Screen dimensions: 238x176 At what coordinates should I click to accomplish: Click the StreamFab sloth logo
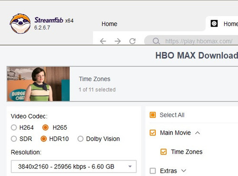click(x=20, y=23)
